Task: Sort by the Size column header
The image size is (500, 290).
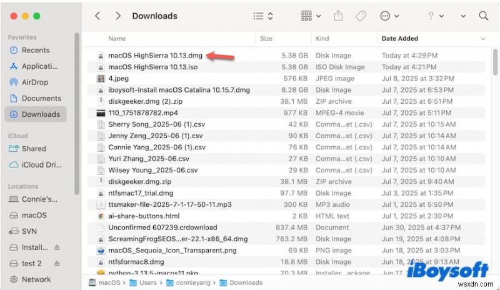Action: click(x=266, y=39)
